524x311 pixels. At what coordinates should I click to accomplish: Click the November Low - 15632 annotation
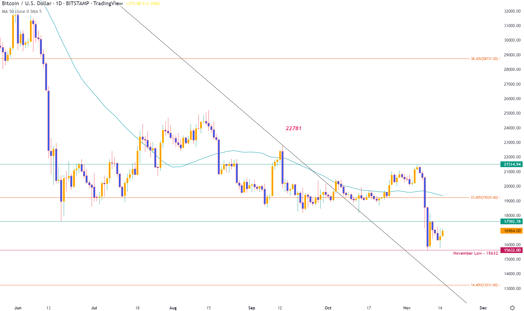[x=476, y=253]
